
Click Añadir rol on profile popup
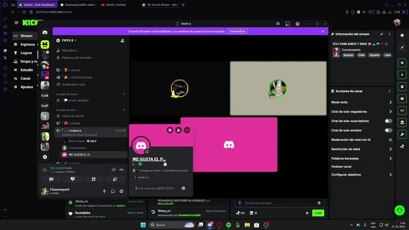(142, 177)
